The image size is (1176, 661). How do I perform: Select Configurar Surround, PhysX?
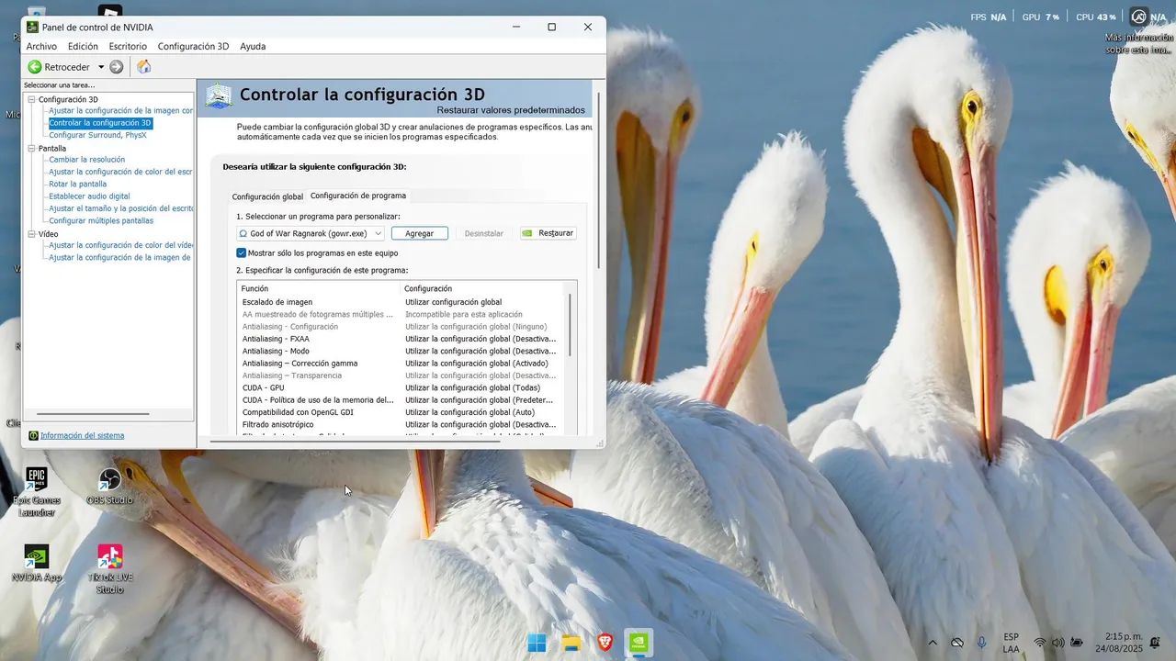click(x=97, y=135)
